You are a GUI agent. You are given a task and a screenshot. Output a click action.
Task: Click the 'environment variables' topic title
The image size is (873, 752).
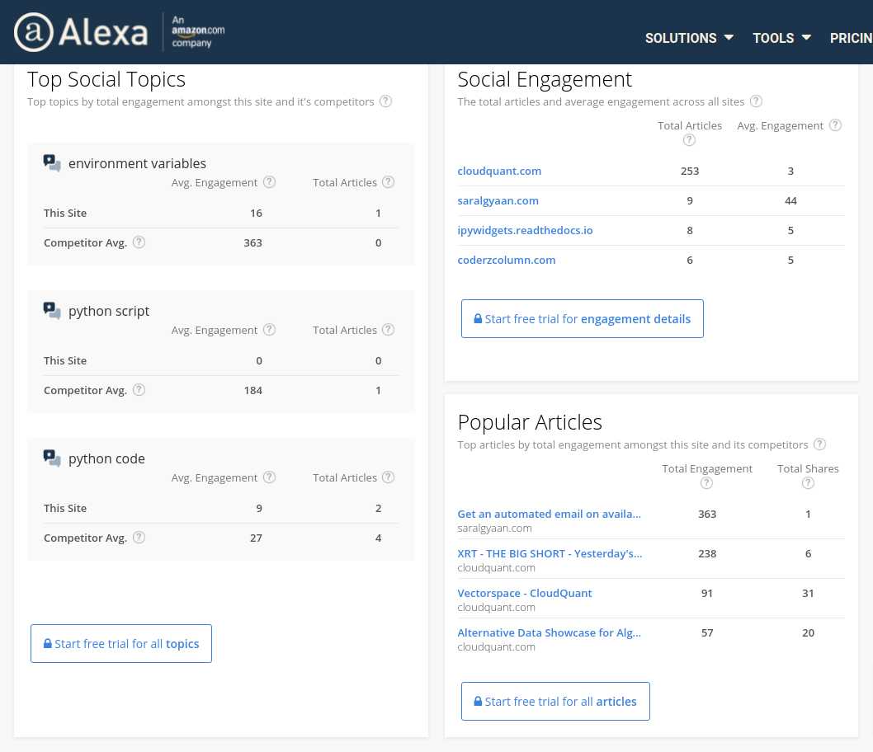click(x=137, y=163)
